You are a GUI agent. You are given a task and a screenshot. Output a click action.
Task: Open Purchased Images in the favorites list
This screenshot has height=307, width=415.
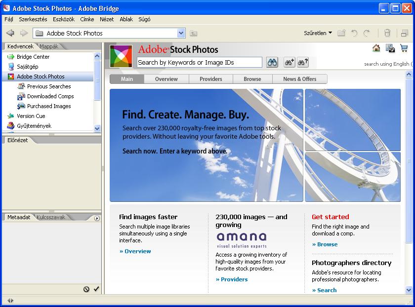47,106
